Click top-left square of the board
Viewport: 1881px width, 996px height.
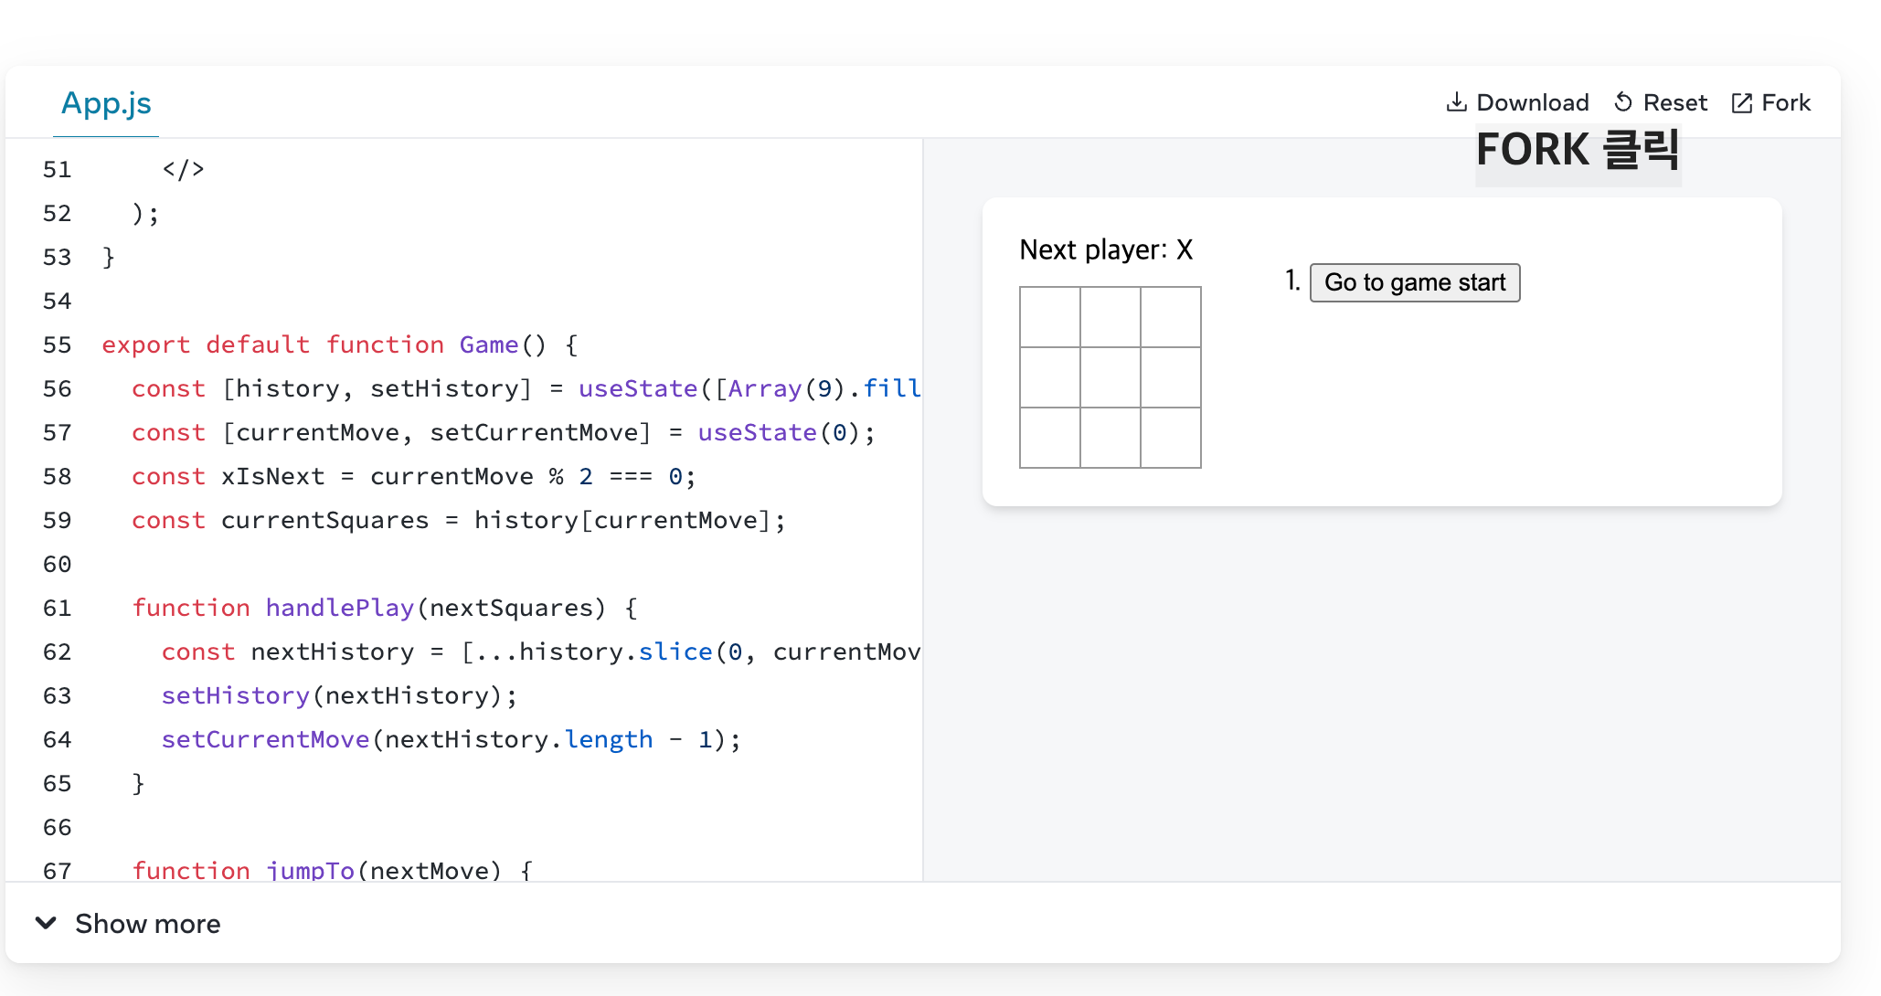[1050, 317]
